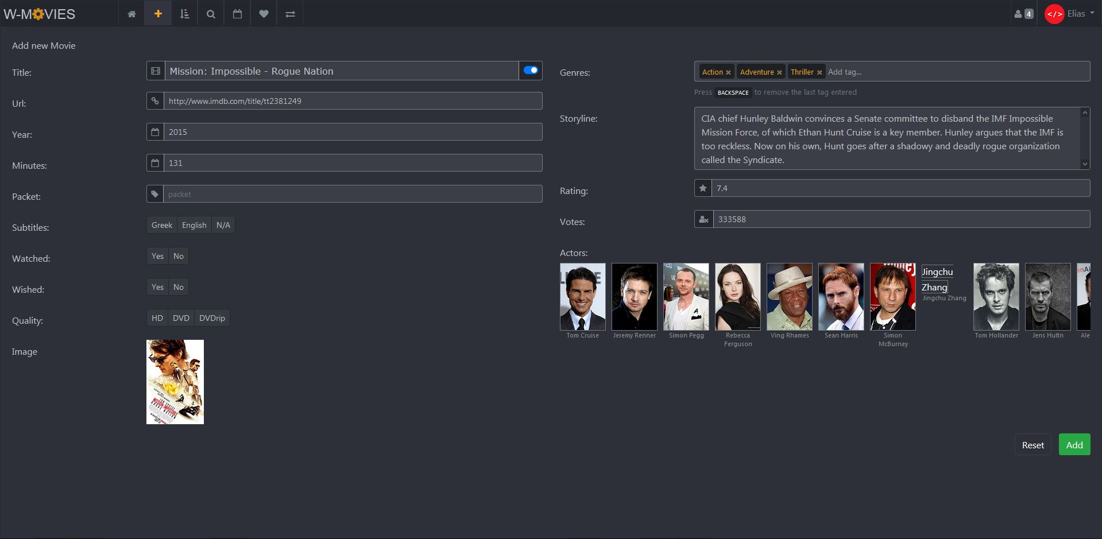Screen dimensions: 1102x539
Task: Click the link icon beside Url
Action: tap(155, 101)
